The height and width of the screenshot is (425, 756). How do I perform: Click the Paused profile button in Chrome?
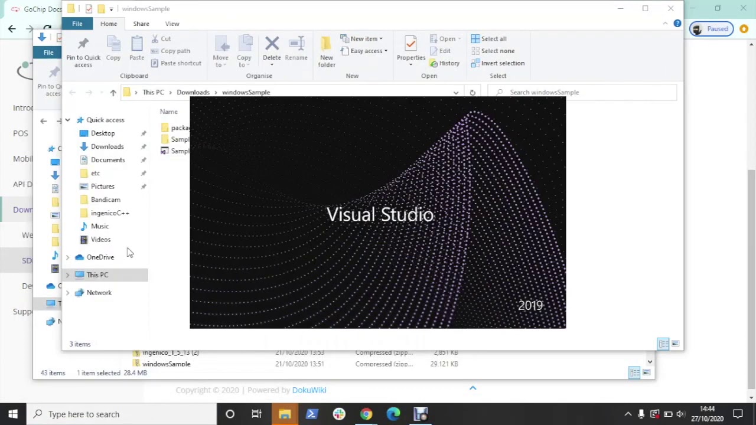pos(711,29)
